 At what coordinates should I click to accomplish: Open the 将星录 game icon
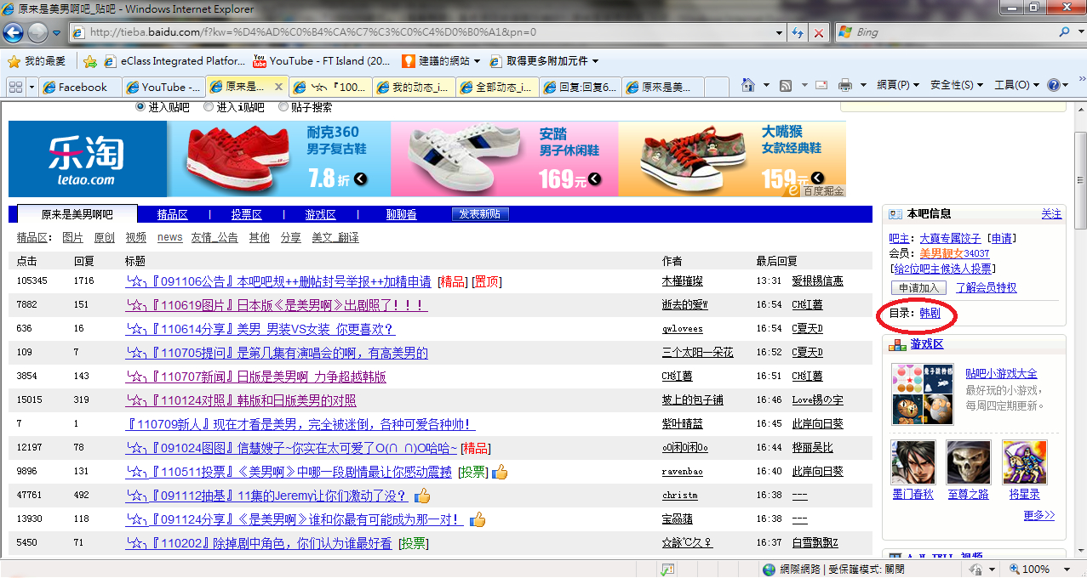pyautogui.click(x=1025, y=462)
